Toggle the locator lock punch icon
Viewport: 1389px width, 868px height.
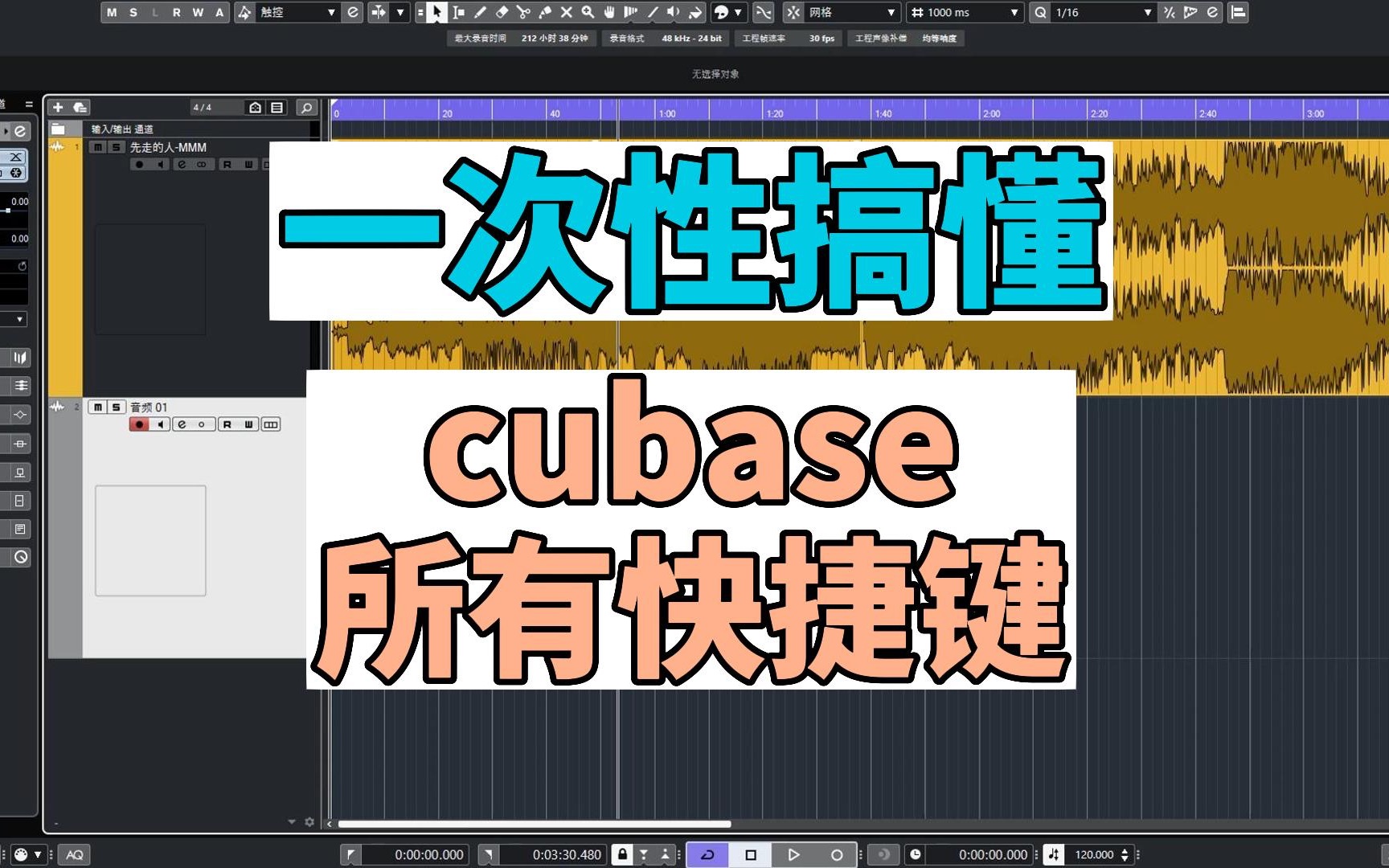pos(622,854)
